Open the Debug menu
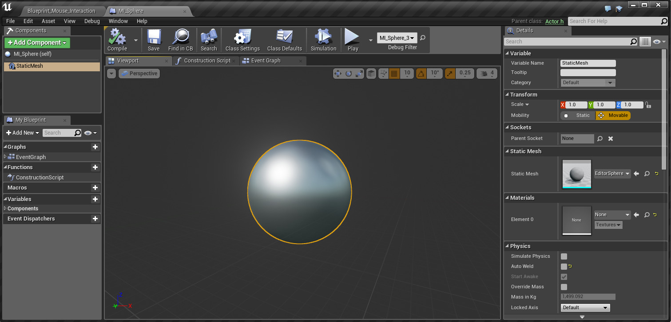Image resolution: width=671 pixels, height=322 pixels. 91,21
